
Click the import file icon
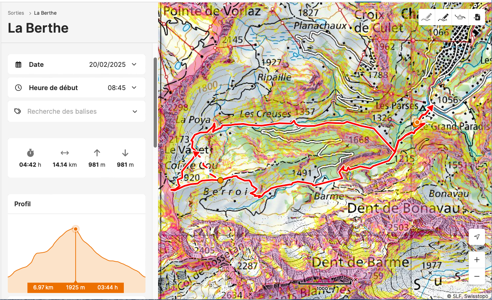click(477, 18)
